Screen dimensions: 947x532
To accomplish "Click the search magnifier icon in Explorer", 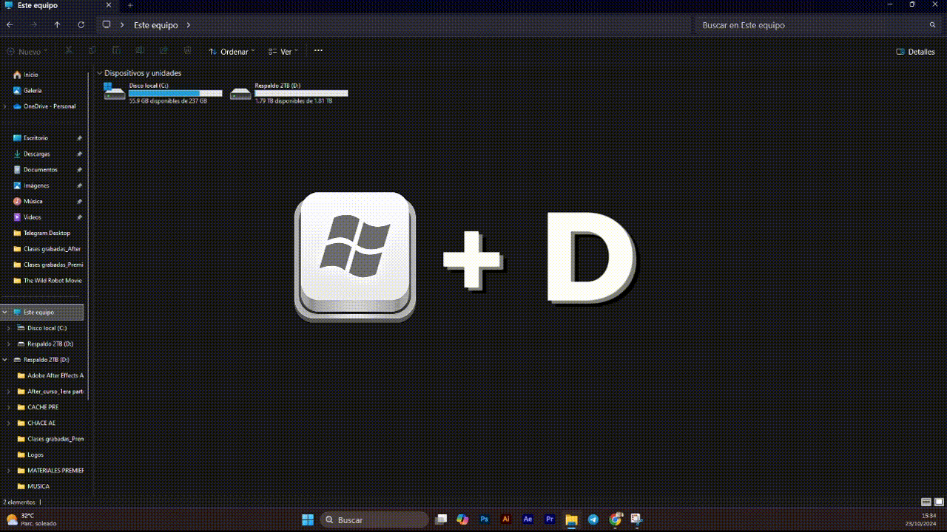I will point(932,25).
